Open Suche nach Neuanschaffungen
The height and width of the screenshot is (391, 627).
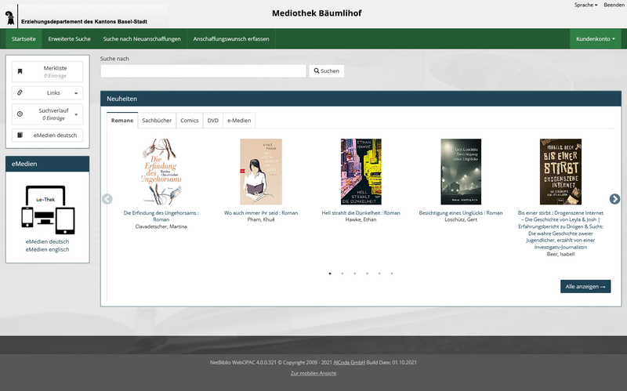[x=142, y=38]
